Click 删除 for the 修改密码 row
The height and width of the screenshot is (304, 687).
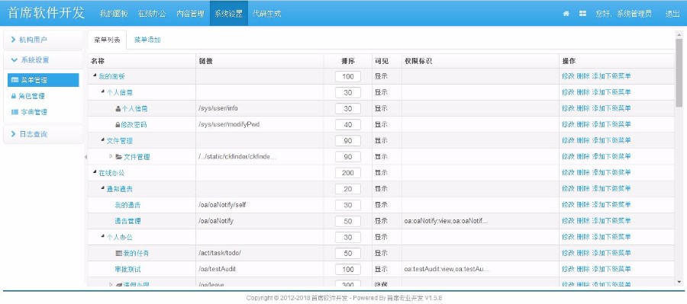coord(582,125)
